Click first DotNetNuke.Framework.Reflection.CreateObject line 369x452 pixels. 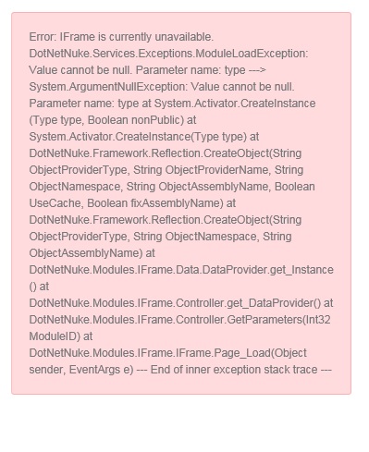(x=166, y=153)
